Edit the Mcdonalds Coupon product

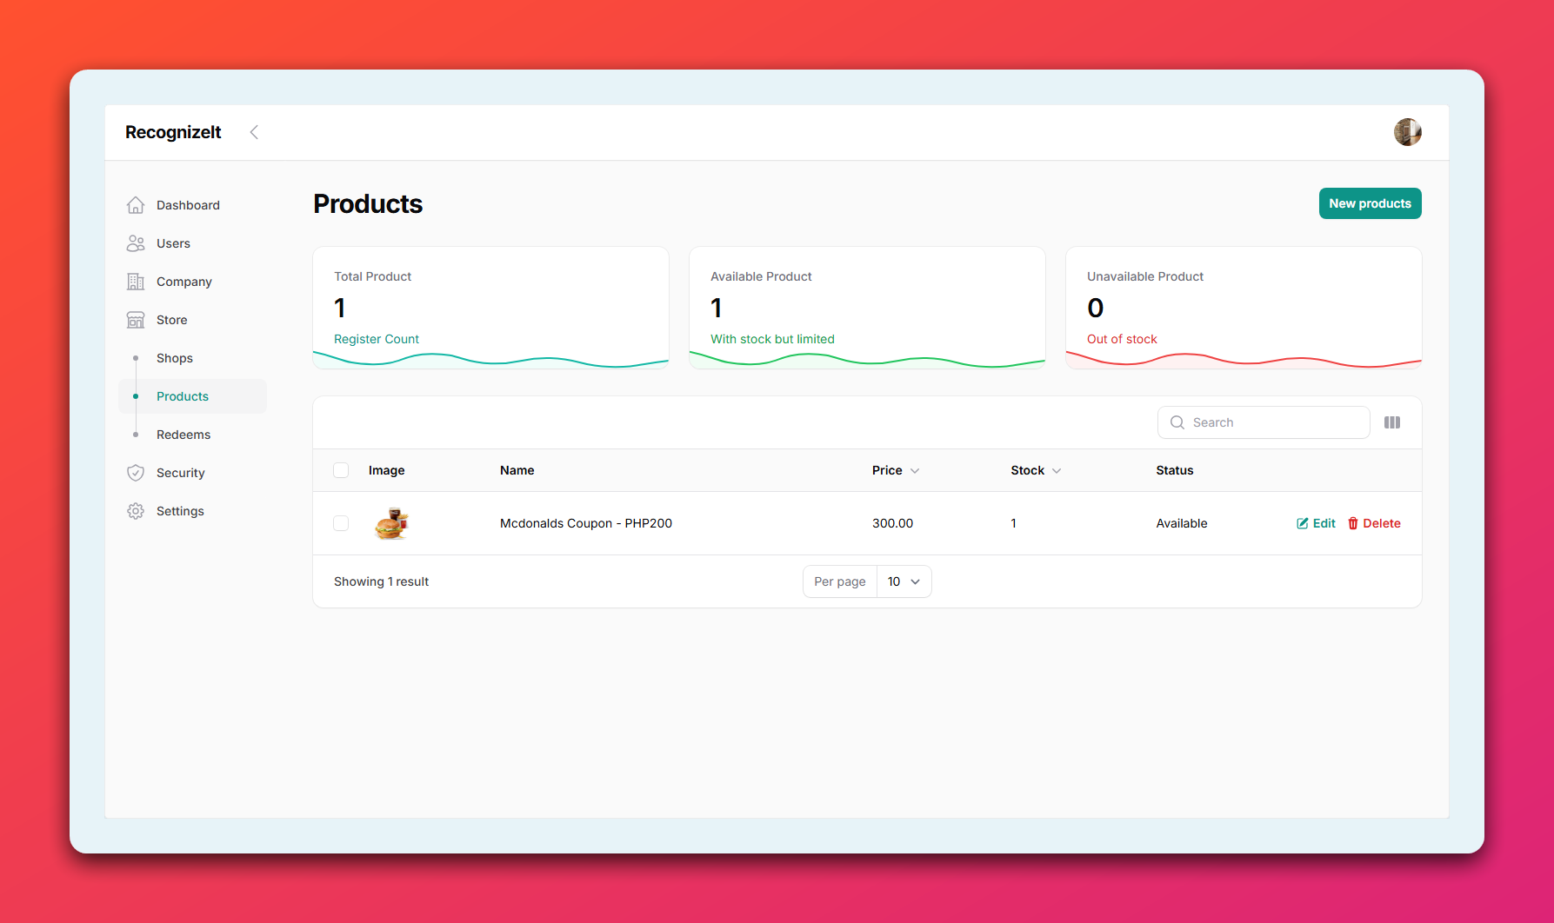tap(1316, 523)
